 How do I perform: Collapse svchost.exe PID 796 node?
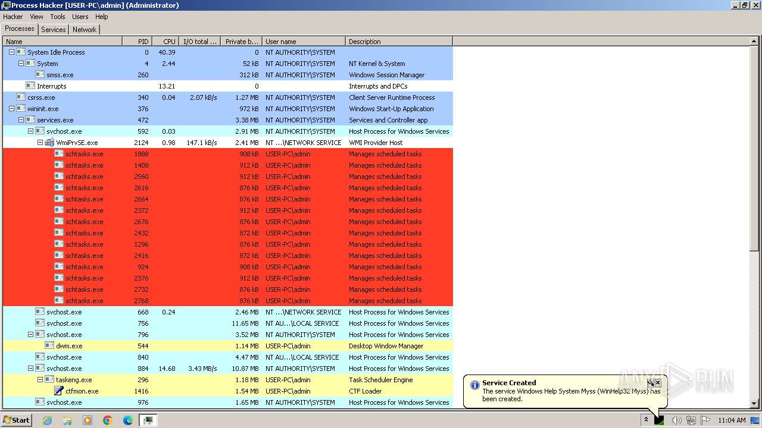pyautogui.click(x=30, y=335)
